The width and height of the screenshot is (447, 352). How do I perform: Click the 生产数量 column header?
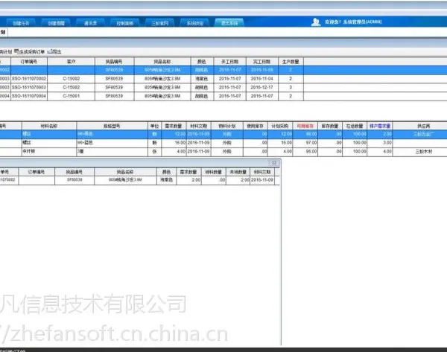point(291,62)
